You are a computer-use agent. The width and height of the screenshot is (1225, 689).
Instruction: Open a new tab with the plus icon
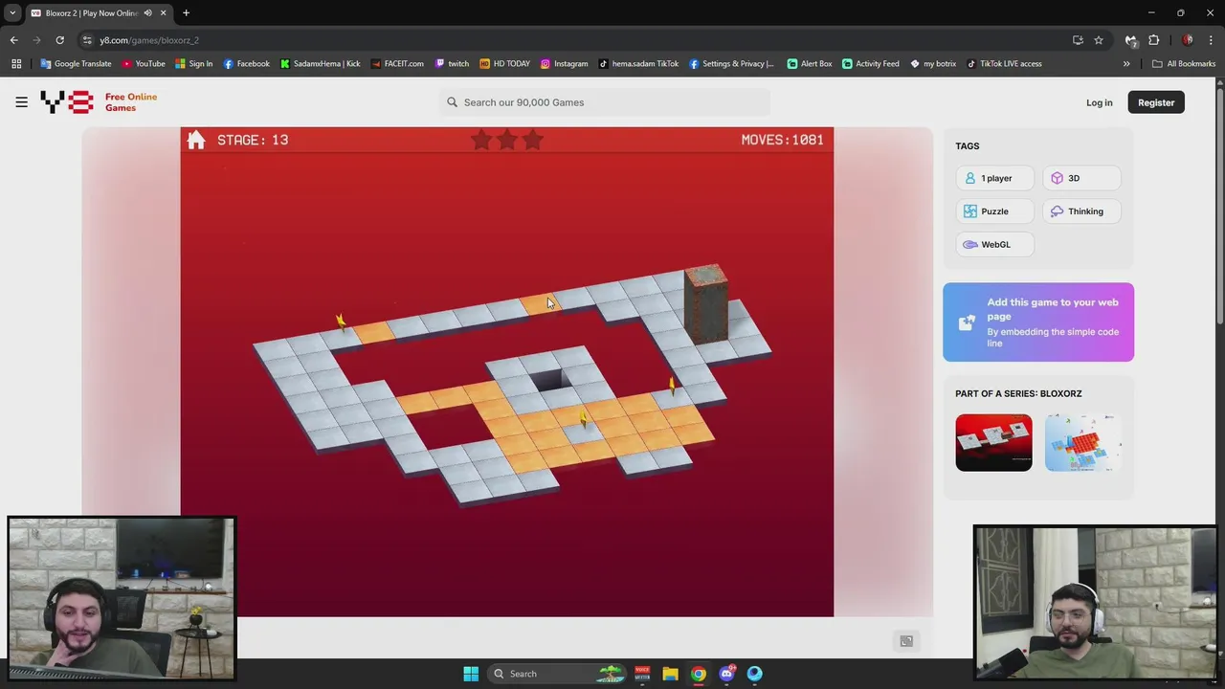tap(186, 13)
